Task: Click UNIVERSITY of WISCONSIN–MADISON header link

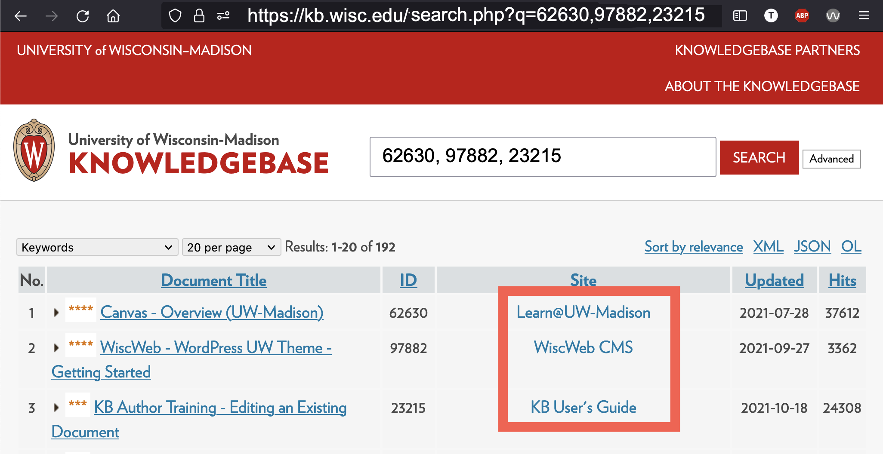Action: pyautogui.click(x=134, y=50)
